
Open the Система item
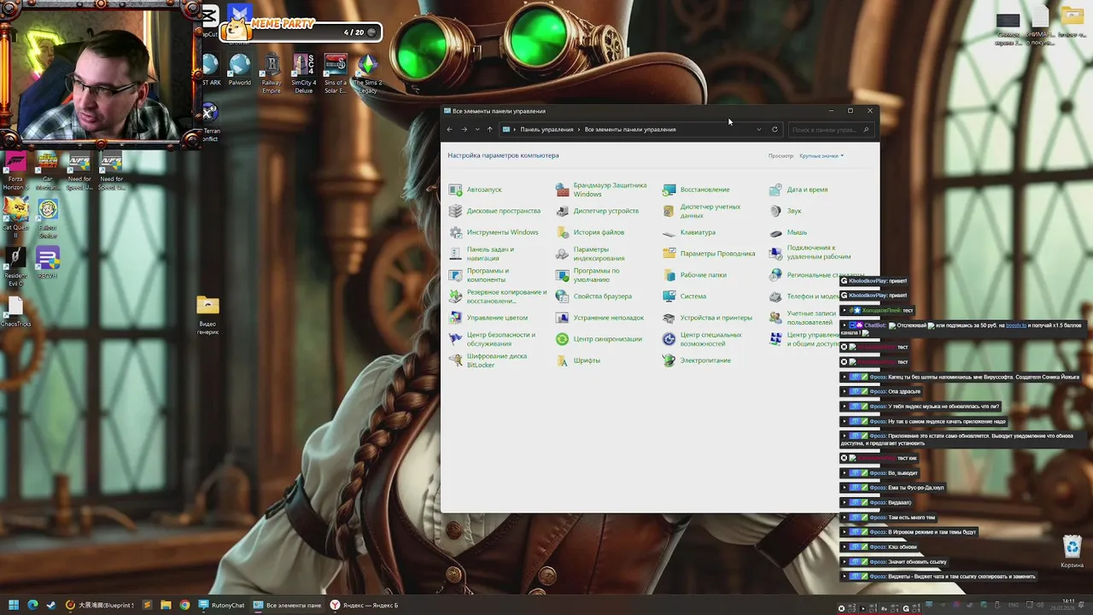tap(684, 296)
